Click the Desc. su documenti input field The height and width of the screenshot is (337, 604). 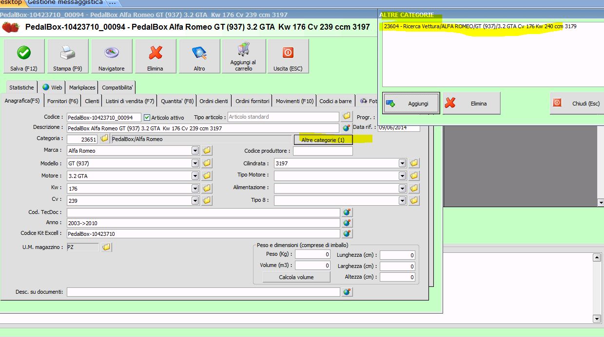tap(203, 292)
